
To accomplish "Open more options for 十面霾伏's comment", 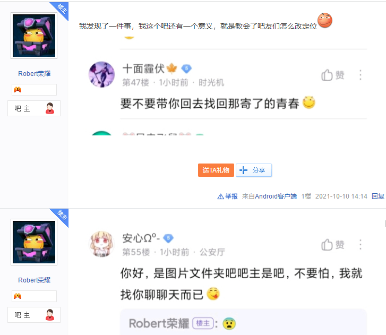I will point(361,75).
